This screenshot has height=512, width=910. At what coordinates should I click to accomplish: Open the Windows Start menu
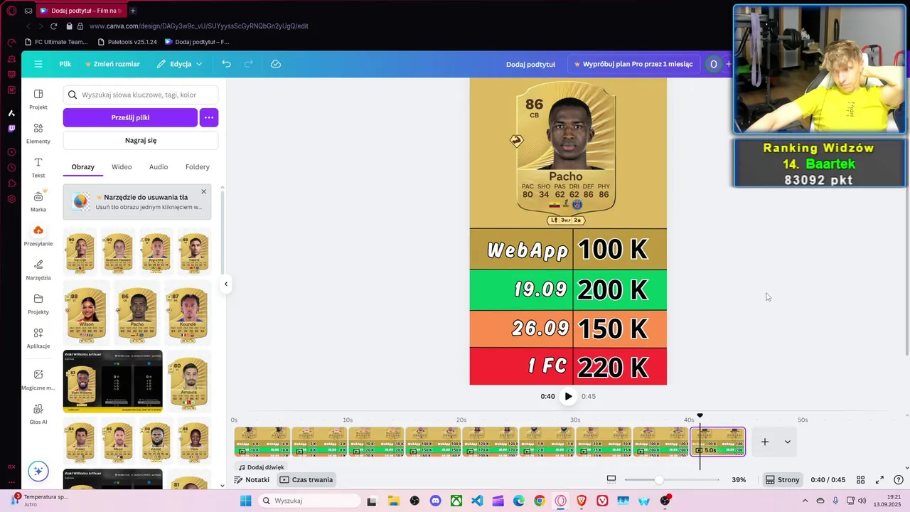[x=245, y=501]
